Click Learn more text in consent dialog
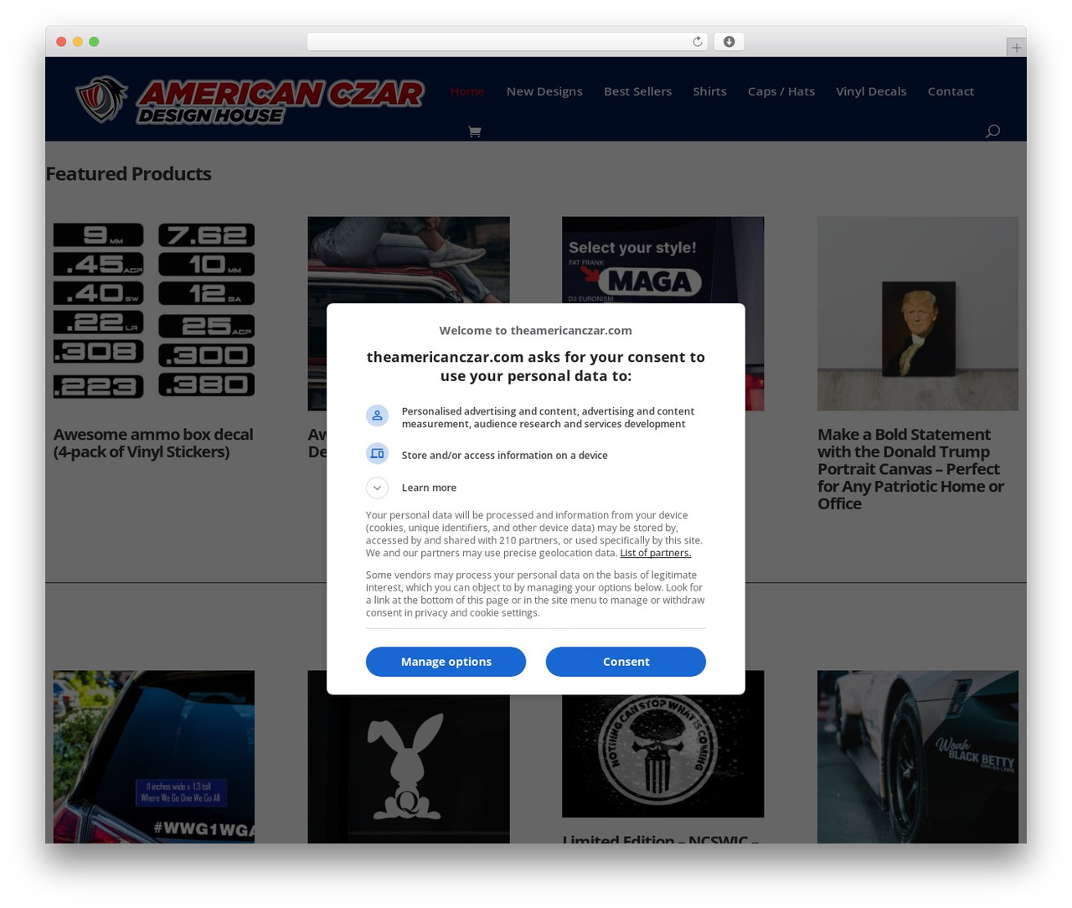This screenshot has height=908, width=1072. tap(429, 488)
